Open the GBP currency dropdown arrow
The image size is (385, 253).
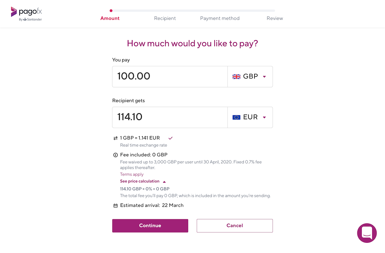(265, 77)
